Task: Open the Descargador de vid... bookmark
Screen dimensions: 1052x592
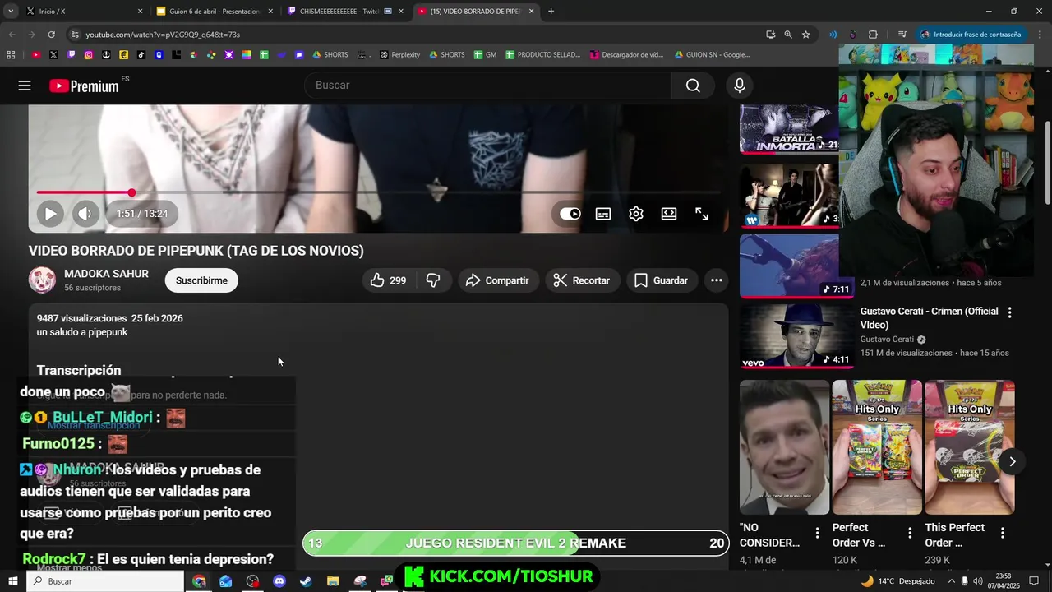Action: (x=625, y=55)
